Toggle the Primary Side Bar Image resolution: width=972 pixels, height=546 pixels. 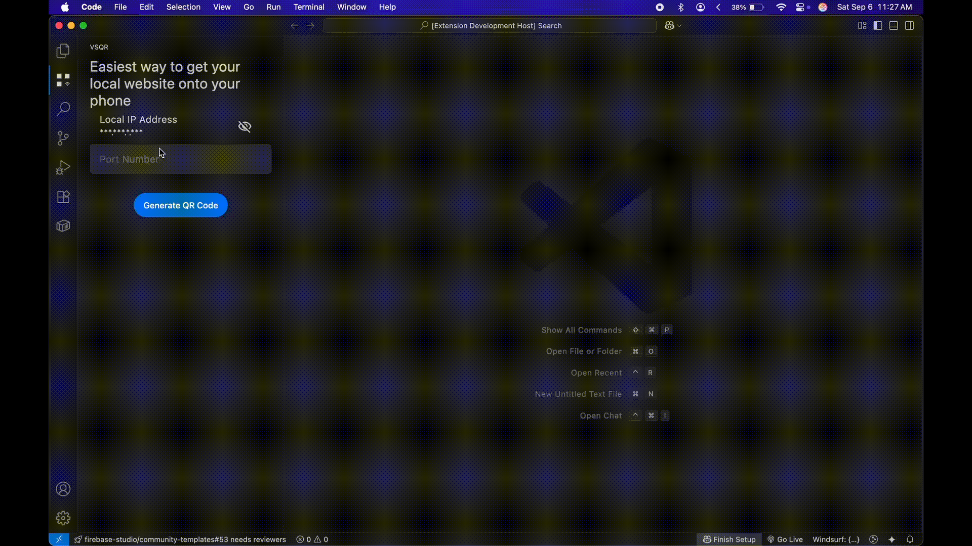coord(878,26)
